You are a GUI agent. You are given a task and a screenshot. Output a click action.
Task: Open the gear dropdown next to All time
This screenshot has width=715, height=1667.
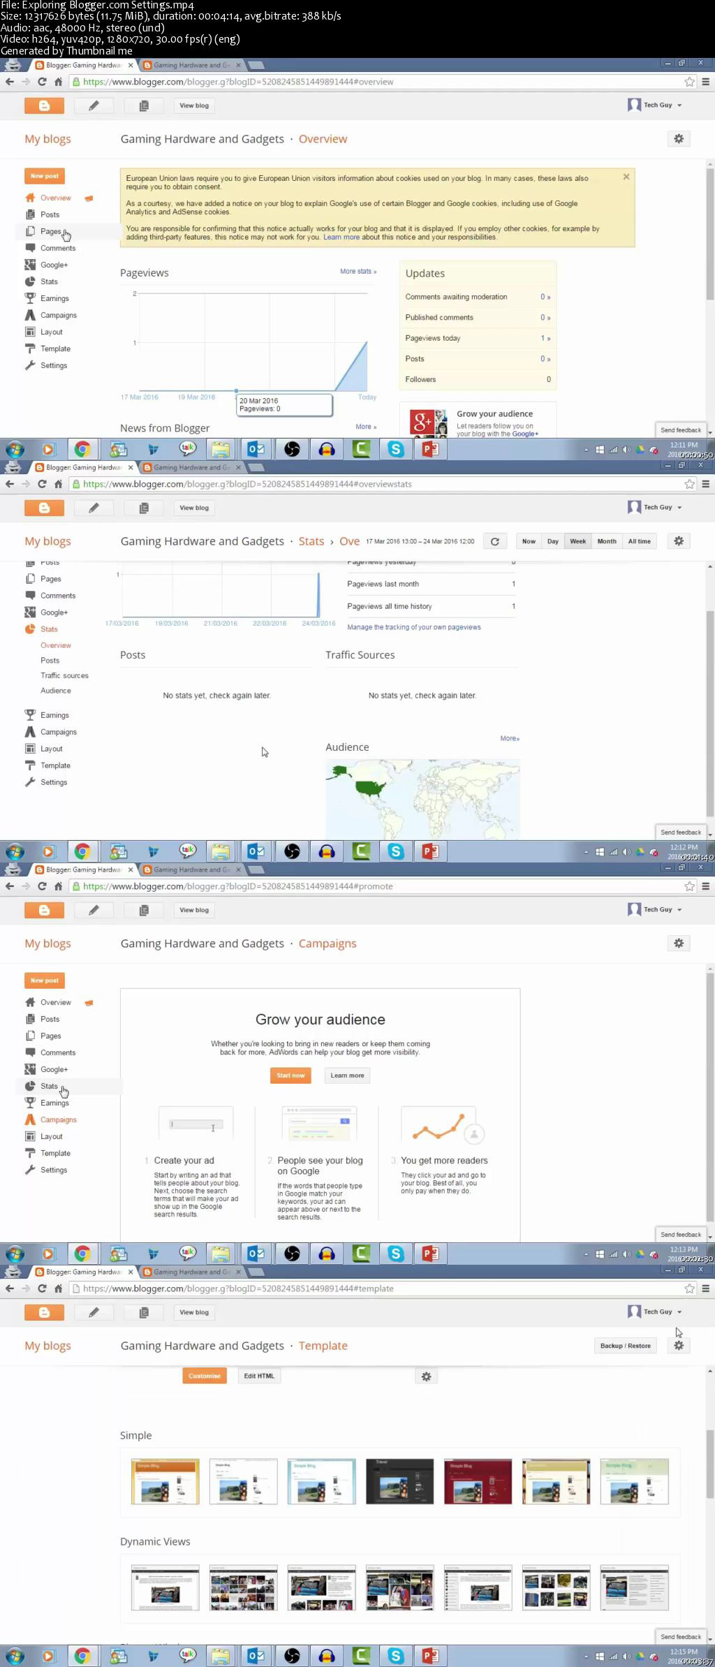click(x=679, y=541)
